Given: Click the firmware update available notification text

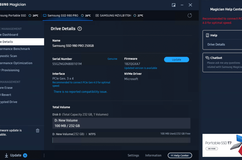Looking at the screenshot, I should [x=11, y=132].
